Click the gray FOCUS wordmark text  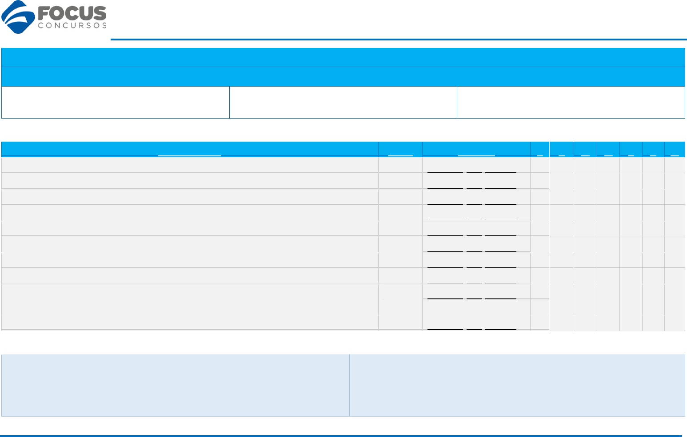pos(72,13)
